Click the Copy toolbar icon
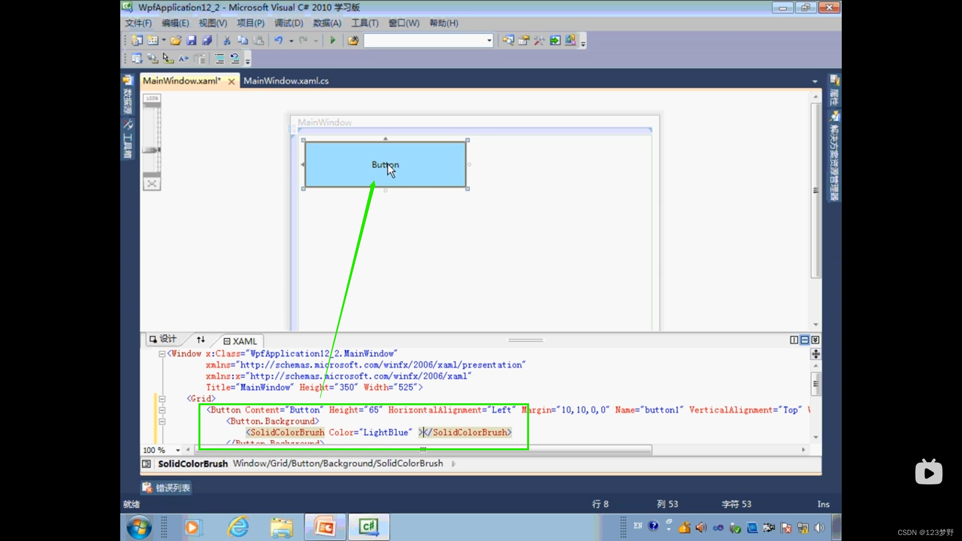The width and height of the screenshot is (962, 541). coord(243,41)
